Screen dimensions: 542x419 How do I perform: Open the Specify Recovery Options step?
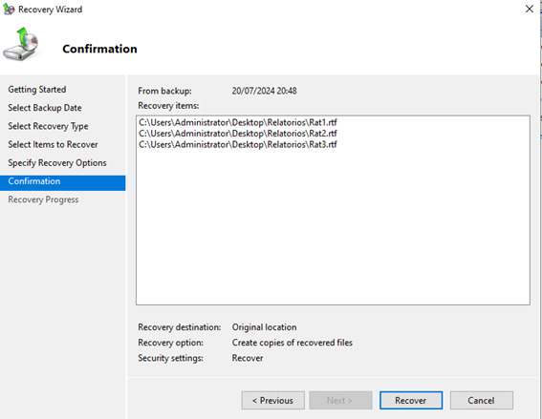pyautogui.click(x=57, y=163)
